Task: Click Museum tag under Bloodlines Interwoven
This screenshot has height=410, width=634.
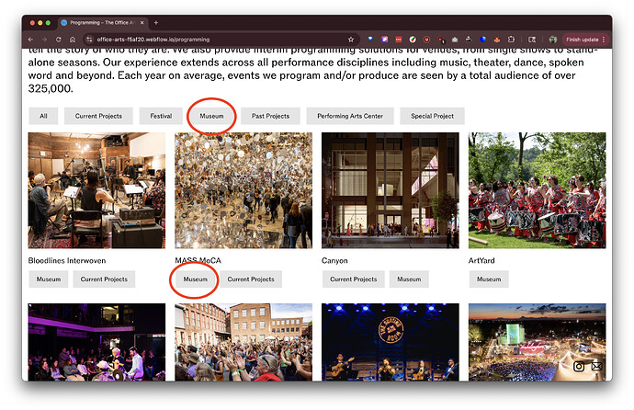Action: [x=49, y=279]
